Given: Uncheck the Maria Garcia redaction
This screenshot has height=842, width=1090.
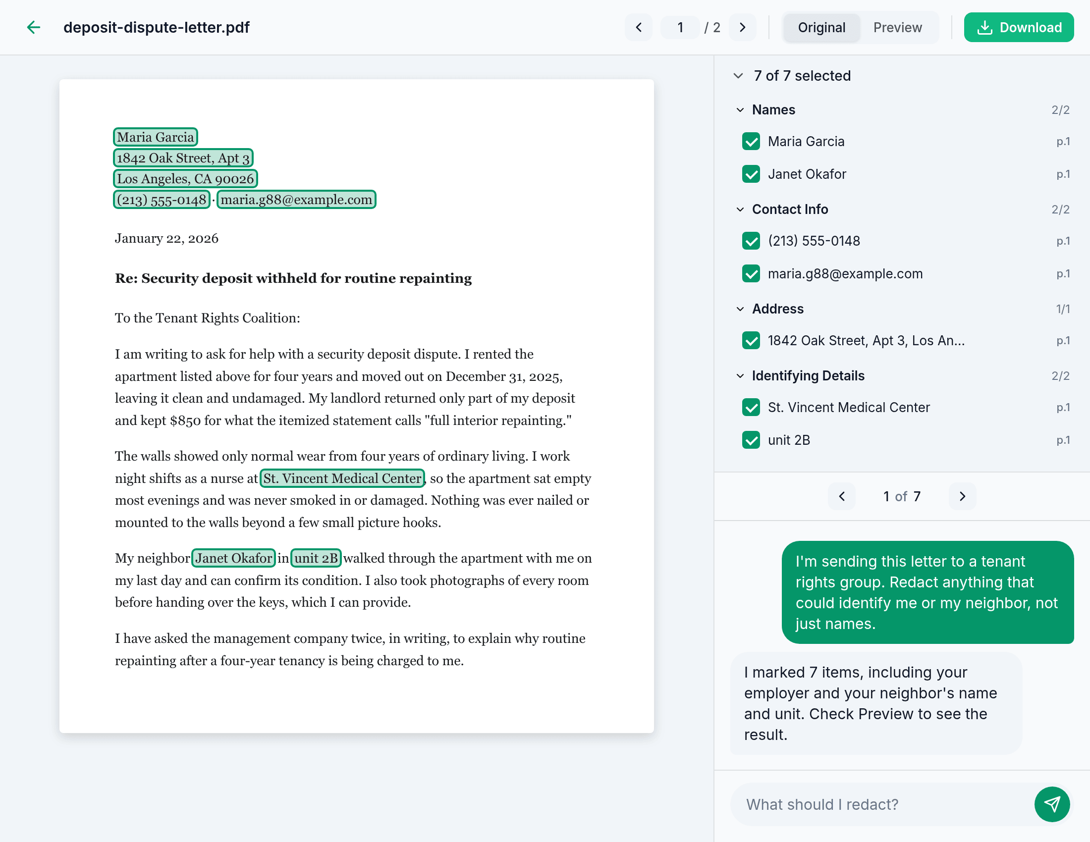Looking at the screenshot, I should (x=751, y=142).
